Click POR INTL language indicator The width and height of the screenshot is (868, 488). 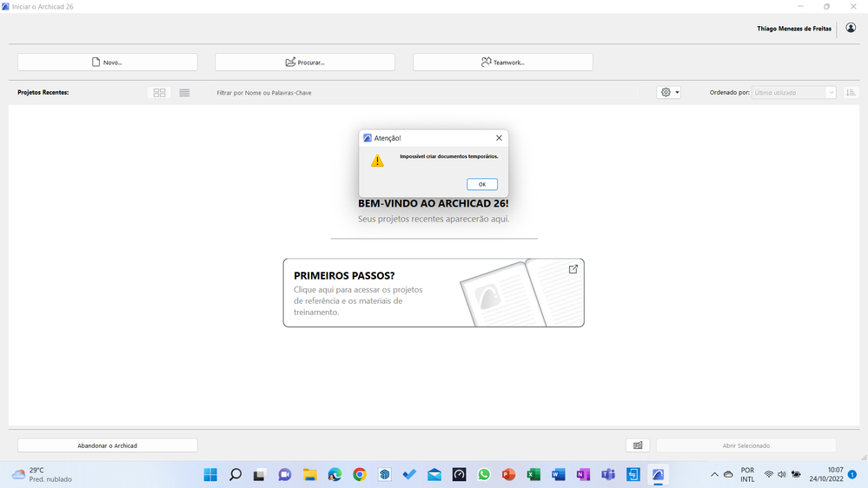tap(747, 475)
